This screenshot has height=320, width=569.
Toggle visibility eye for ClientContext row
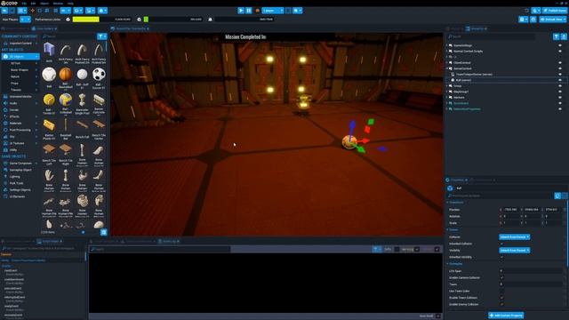[x=560, y=63]
